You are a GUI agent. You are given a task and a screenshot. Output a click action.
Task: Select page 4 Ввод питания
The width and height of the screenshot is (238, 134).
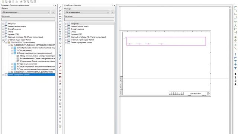pyautogui.click(x=37, y=56)
